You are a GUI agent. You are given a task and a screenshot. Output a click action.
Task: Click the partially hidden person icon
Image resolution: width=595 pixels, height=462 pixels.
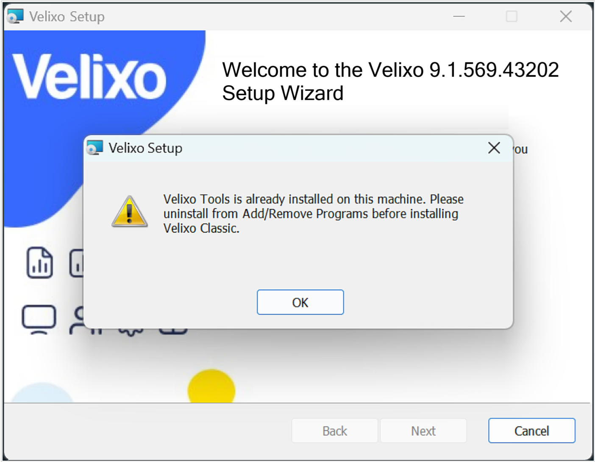pyautogui.click(x=77, y=321)
